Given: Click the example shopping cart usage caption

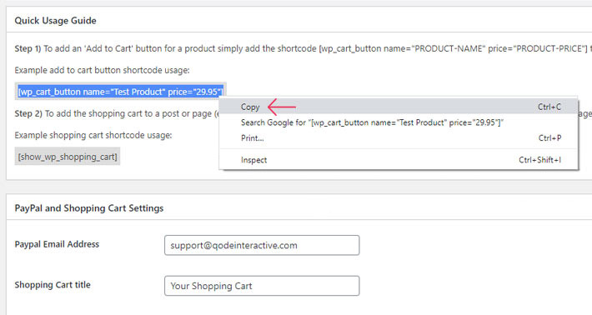Looking at the screenshot, I should tap(93, 135).
